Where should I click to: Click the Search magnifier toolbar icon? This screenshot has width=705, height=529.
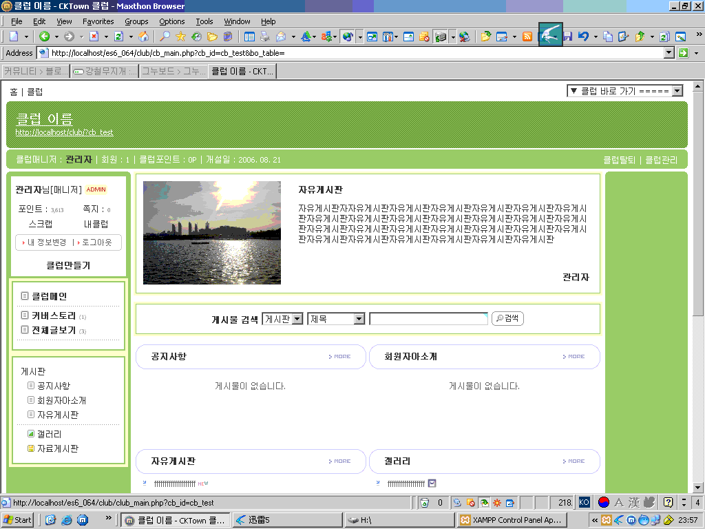165,37
